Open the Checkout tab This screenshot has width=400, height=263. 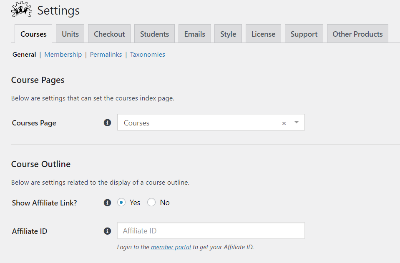(x=109, y=34)
